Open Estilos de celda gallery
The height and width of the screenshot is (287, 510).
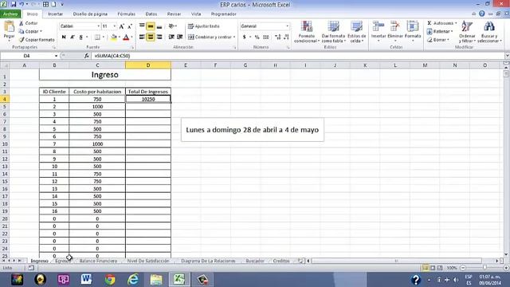coord(356,32)
